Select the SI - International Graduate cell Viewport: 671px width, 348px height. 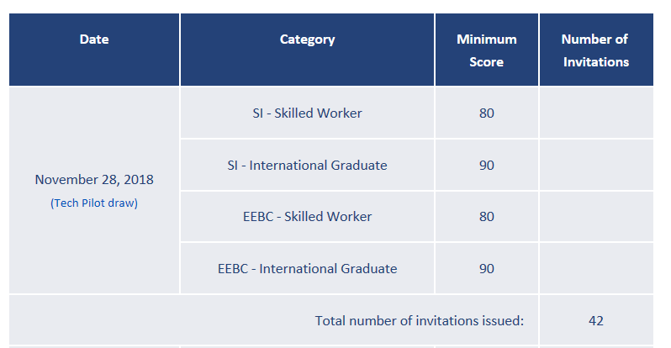click(x=307, y=165)
